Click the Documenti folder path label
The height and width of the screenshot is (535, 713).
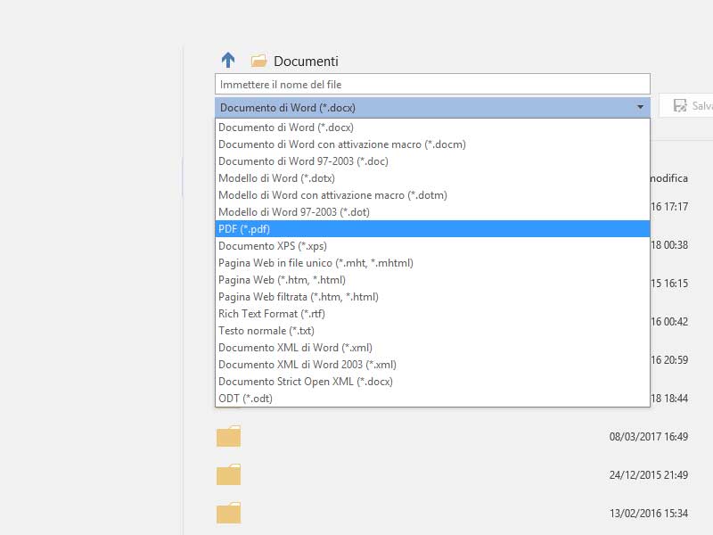[306, 62]
